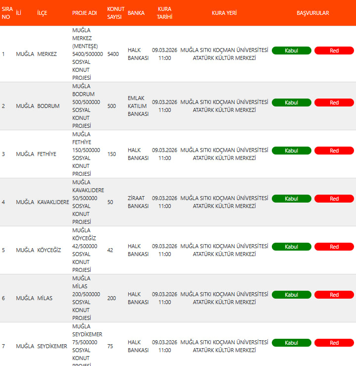Viewport: 356px width, 366px height.
Task: Click the PROJE ADI column header
Action: pyautogui.click(x=84, y=13)
